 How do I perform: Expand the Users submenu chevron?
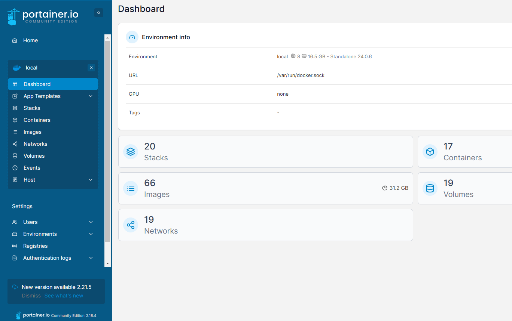click(x=91, y=222)
